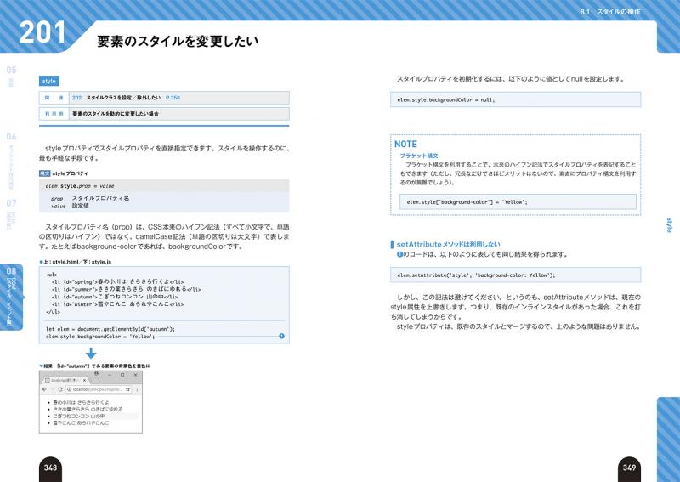The width and height of the screenshot is (680, 482).
Task: Open the chapter 08 side tab
Action: point(11,298)
